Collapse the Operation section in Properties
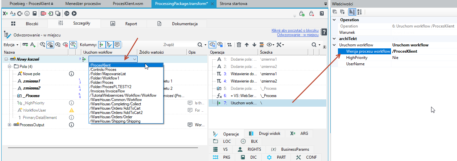Screen dimensions: 457x161 click(x=334, y=20)
